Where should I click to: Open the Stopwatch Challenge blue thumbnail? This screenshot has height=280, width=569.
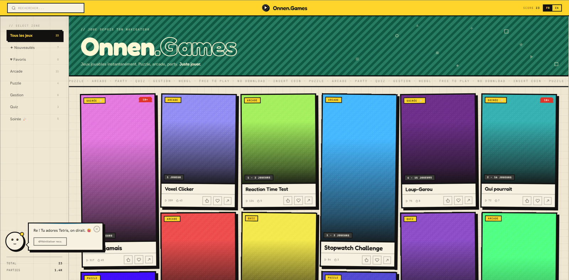tap(358, 168)
